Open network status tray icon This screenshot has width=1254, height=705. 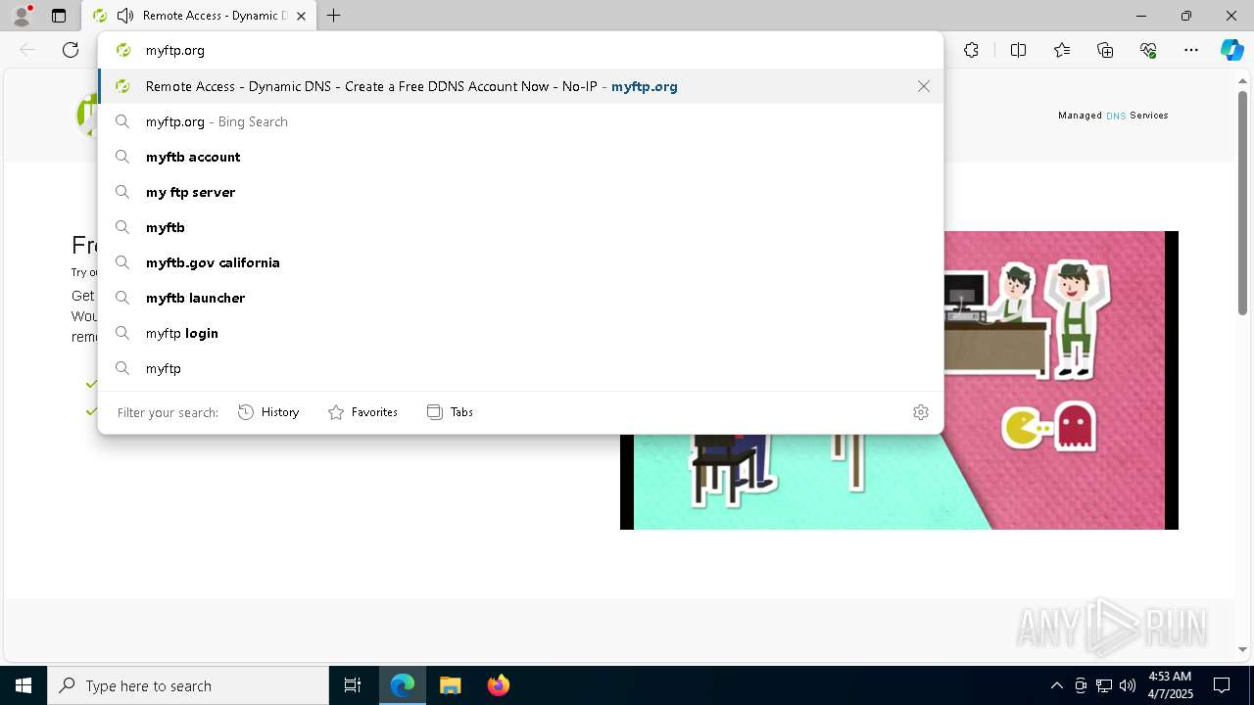click(x=1104, y=685)
